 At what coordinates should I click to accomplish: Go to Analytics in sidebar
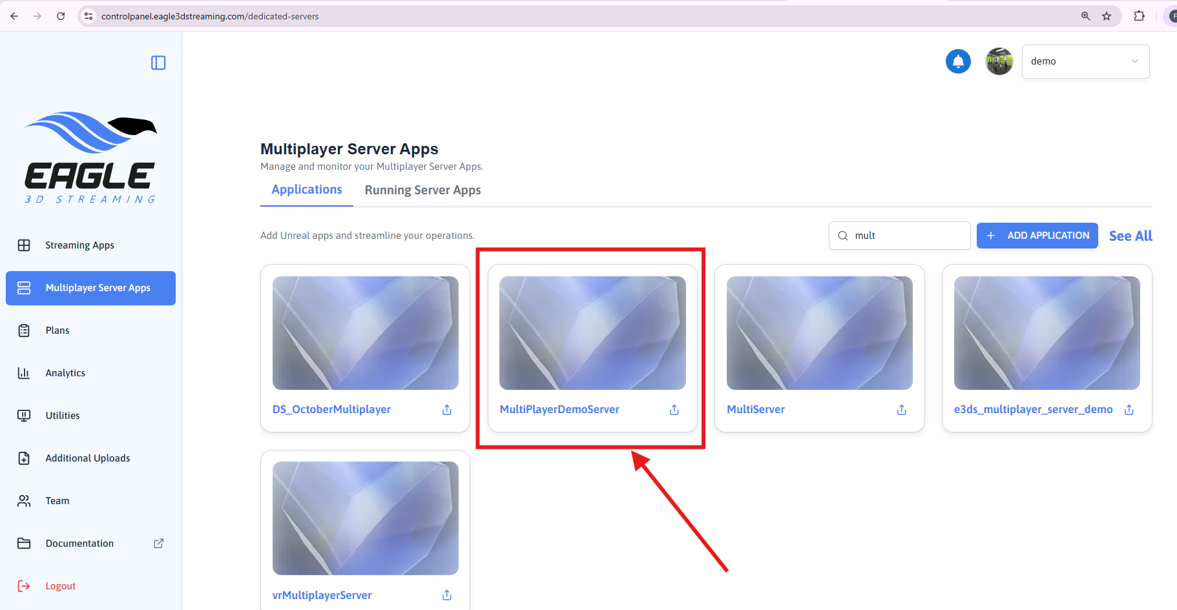(65, 373)
